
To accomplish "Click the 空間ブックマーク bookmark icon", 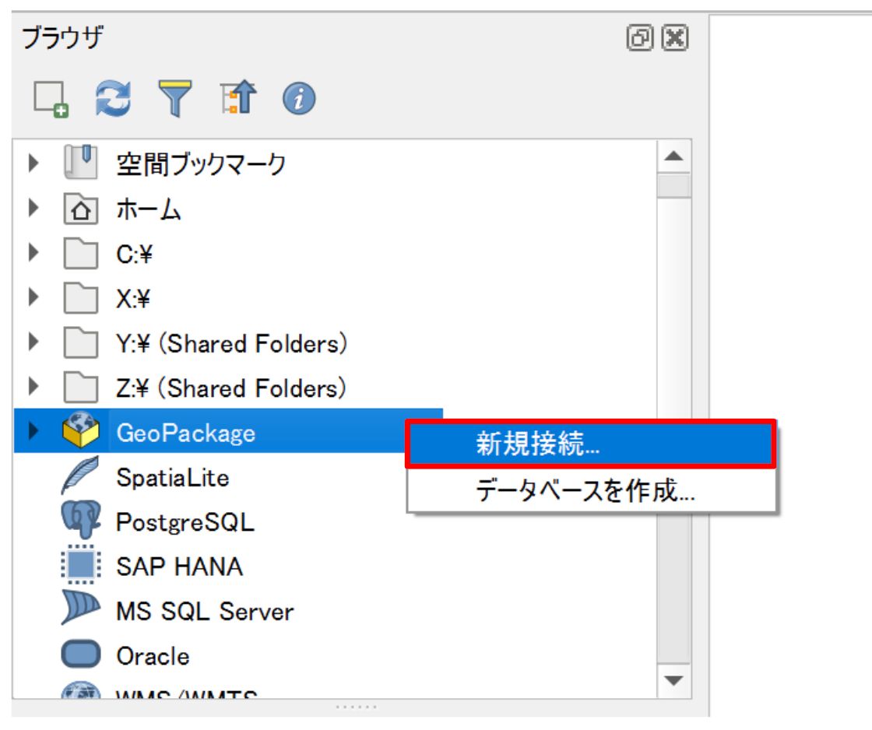I will coord(81,162).
